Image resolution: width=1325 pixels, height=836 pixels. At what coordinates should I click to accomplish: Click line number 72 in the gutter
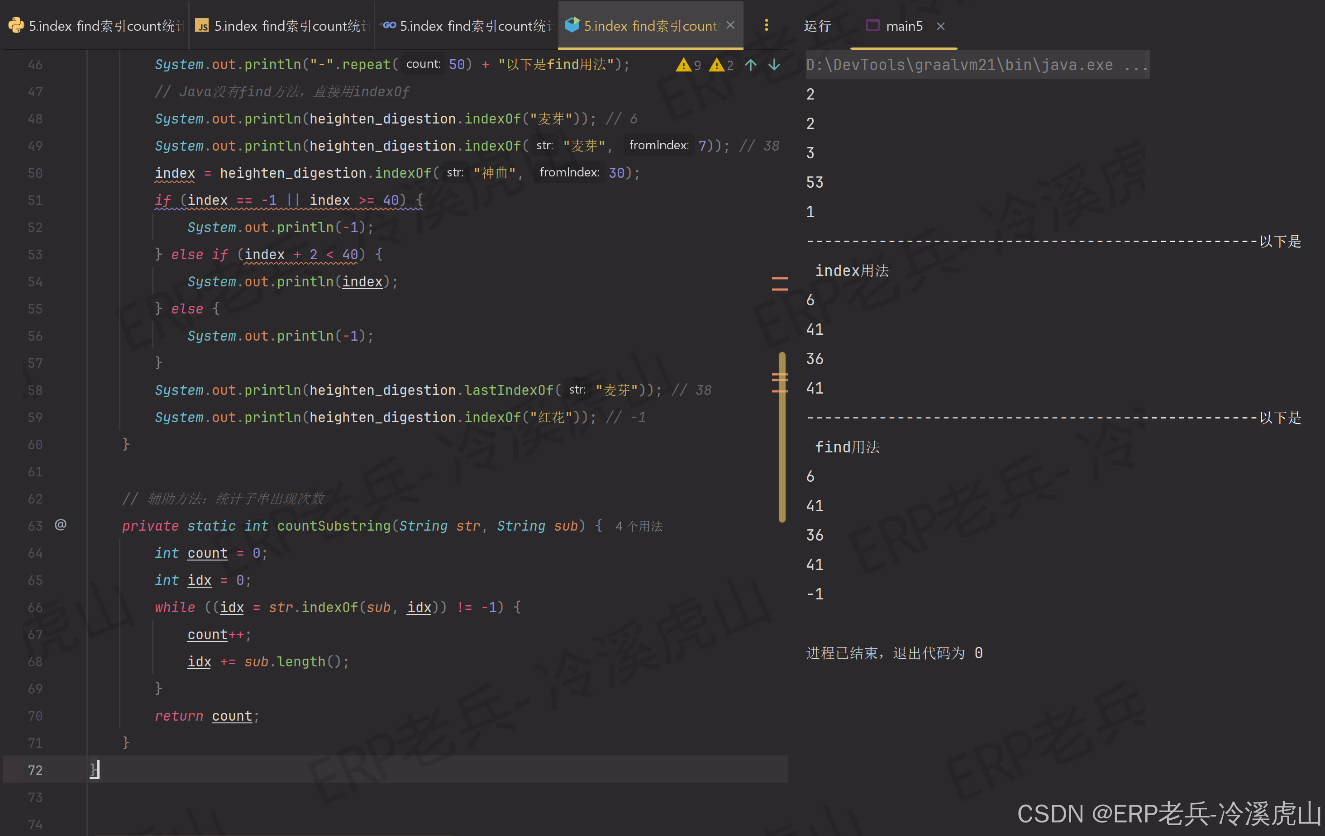pyautogui.click(x=35, y=770)
